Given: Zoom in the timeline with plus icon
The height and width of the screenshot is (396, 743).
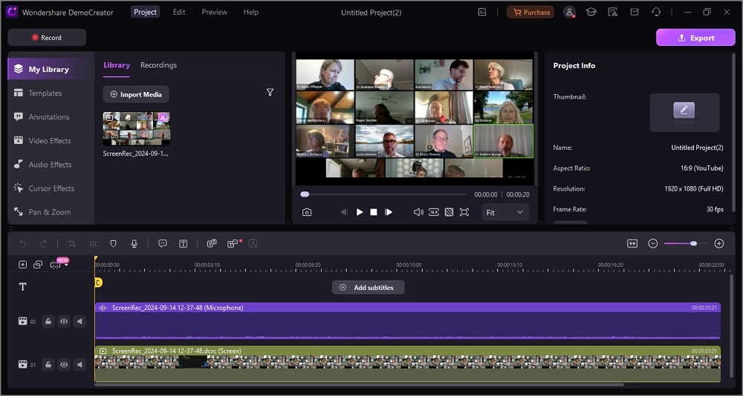Looking at the screenshot, I should pos(718,243).
